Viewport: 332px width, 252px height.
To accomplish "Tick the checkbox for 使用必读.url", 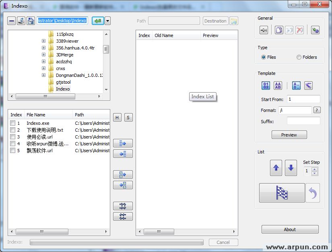I will [13, 137].
